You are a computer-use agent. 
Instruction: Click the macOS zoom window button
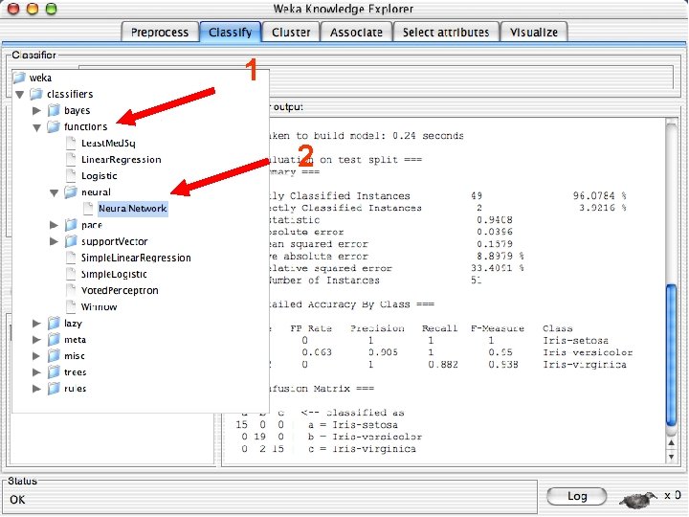pos(52,9)
